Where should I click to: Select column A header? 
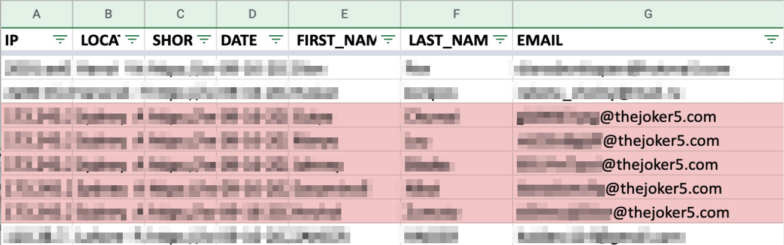[37, 13]
